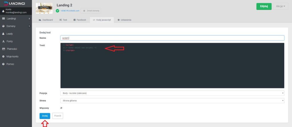Expand the Akcje dropdown
This screenshot has height=127, width=292.
[x=280, y=7]
